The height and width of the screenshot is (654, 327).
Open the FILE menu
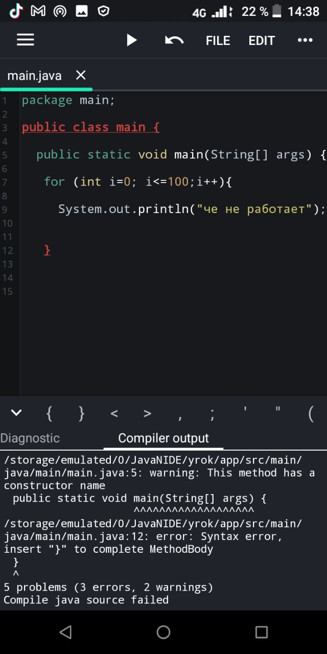tap(218, 41)
